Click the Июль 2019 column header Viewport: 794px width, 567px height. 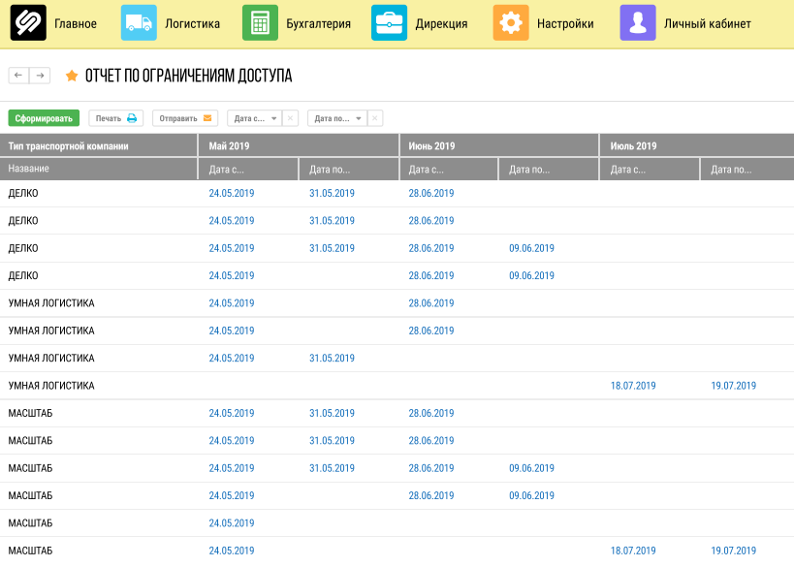coord(697,145)
